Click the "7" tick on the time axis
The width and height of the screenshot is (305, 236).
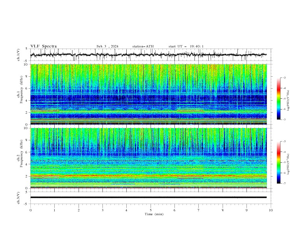tap(199, 210)
